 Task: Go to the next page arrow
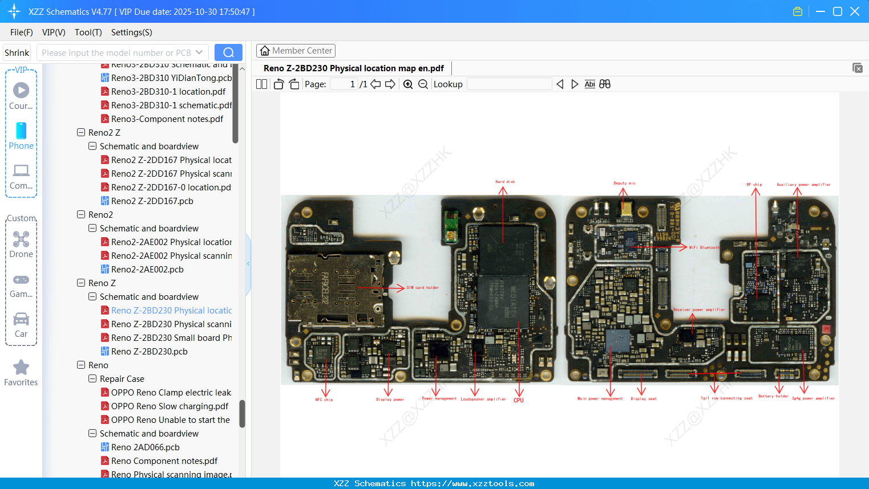coord(390,84)
